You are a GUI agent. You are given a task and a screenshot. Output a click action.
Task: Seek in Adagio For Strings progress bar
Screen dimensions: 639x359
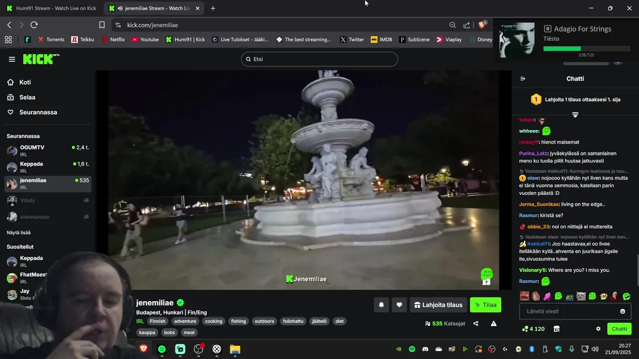(x=586, y=48)
